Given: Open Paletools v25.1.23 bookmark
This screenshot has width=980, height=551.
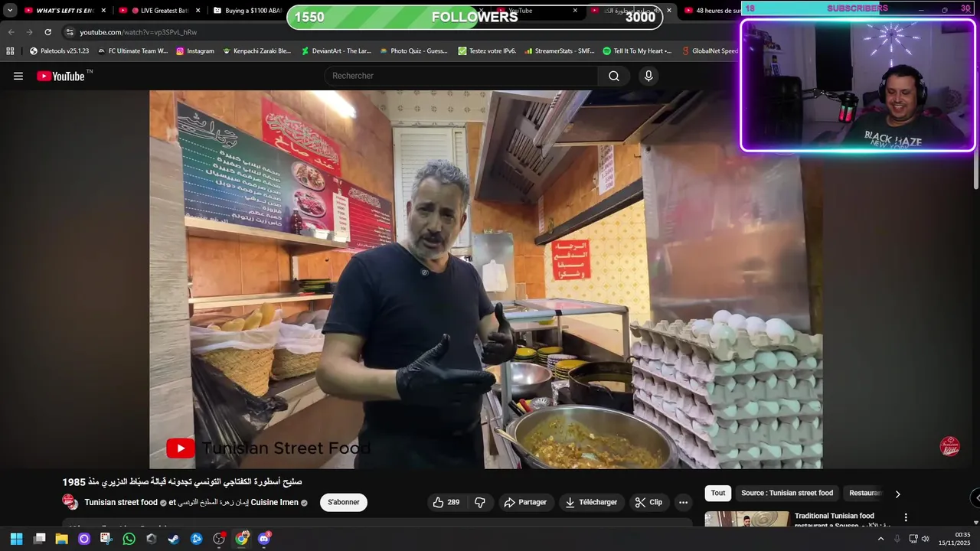Looking at the screenshot, I should [59, 51].
